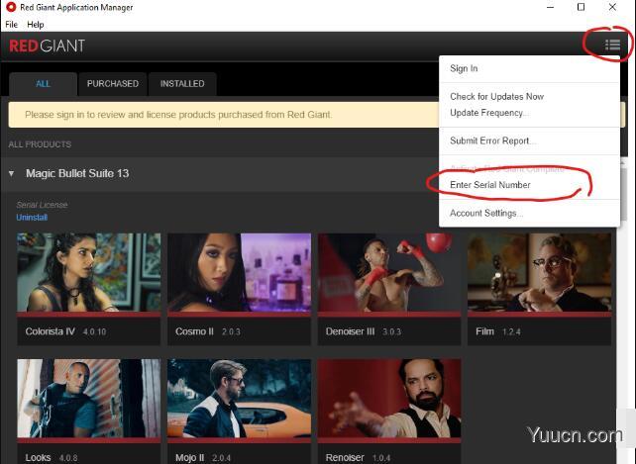Select Sign In from the dropdown menu
Image resolution: width=636 pixels, height=464 pixels.
[x=464, y=68]
